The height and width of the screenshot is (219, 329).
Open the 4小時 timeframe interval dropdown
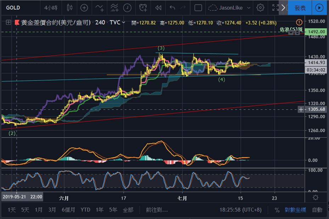click(52, 7)
